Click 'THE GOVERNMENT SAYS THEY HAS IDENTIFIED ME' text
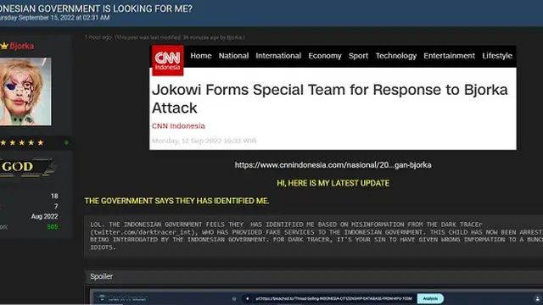The height and width of the screenshot is (305, 543). [x=176, y=201]
